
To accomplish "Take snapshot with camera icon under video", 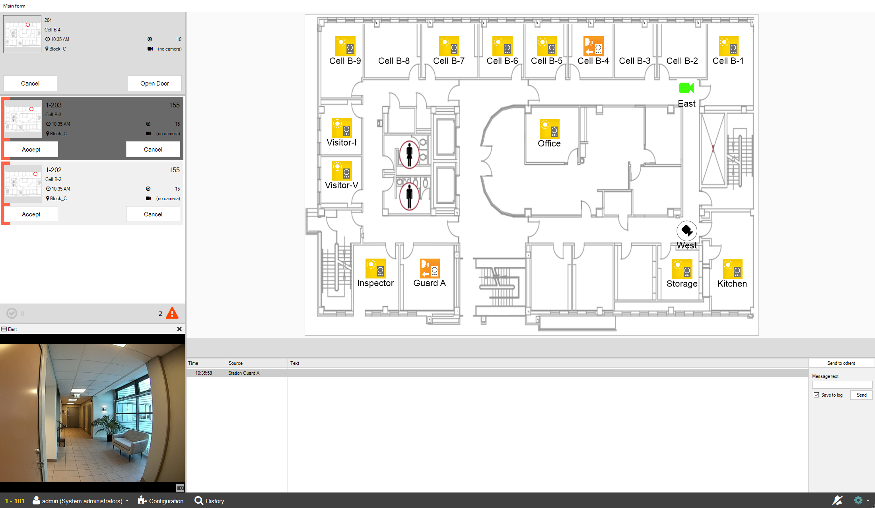I will click(x=180, y=488).
